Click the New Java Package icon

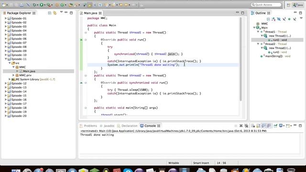[57, 5]
